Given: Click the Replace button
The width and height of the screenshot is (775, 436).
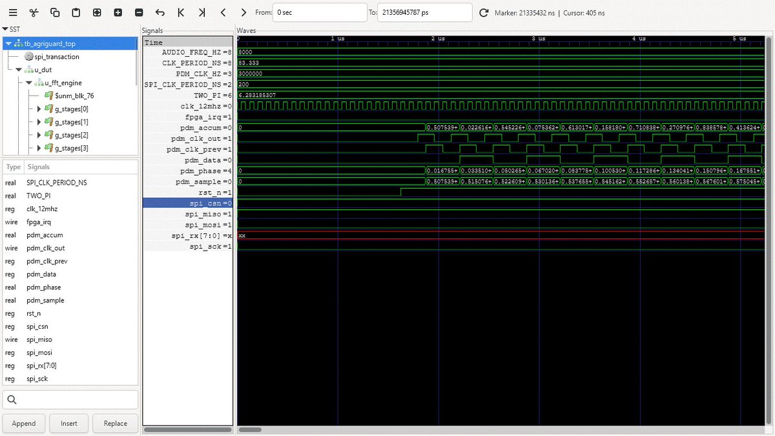Looking at the screenshot, I should click(116, 424).
